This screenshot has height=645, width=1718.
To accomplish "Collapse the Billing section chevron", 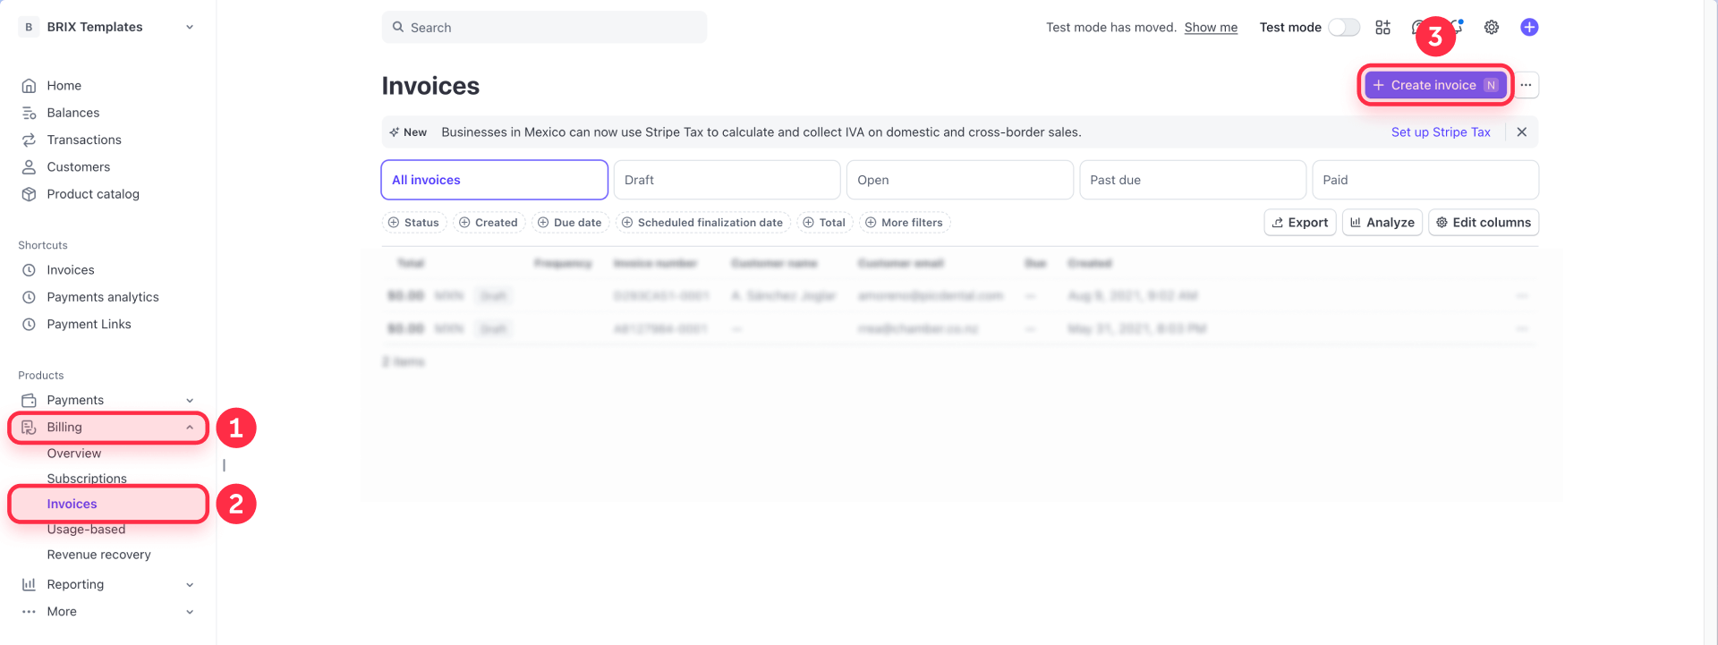I will coord(190,428).
